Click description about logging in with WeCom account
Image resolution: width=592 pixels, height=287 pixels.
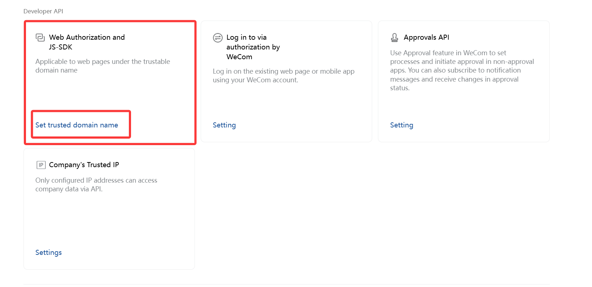tap(283, 75)
